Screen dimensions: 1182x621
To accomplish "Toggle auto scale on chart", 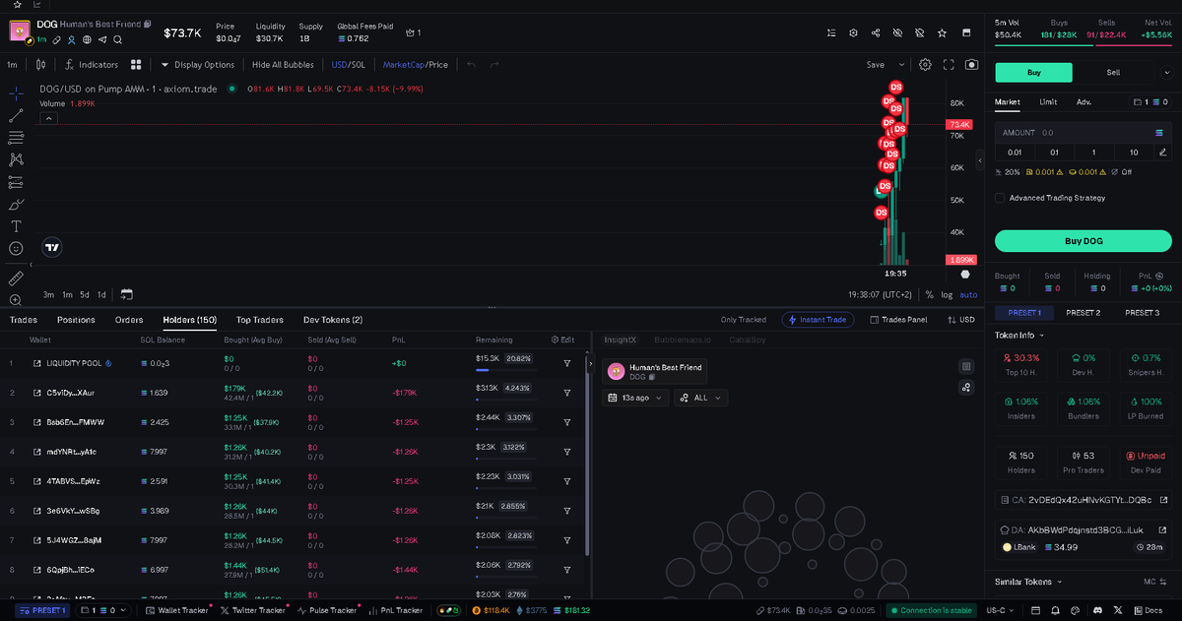I will click(968, 294).
